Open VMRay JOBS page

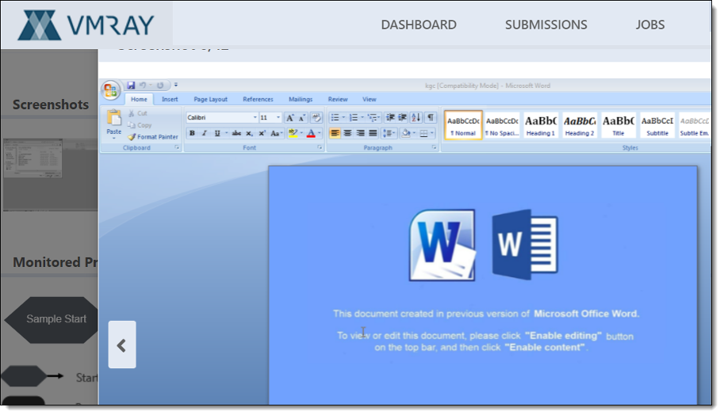tap(649, 25)
